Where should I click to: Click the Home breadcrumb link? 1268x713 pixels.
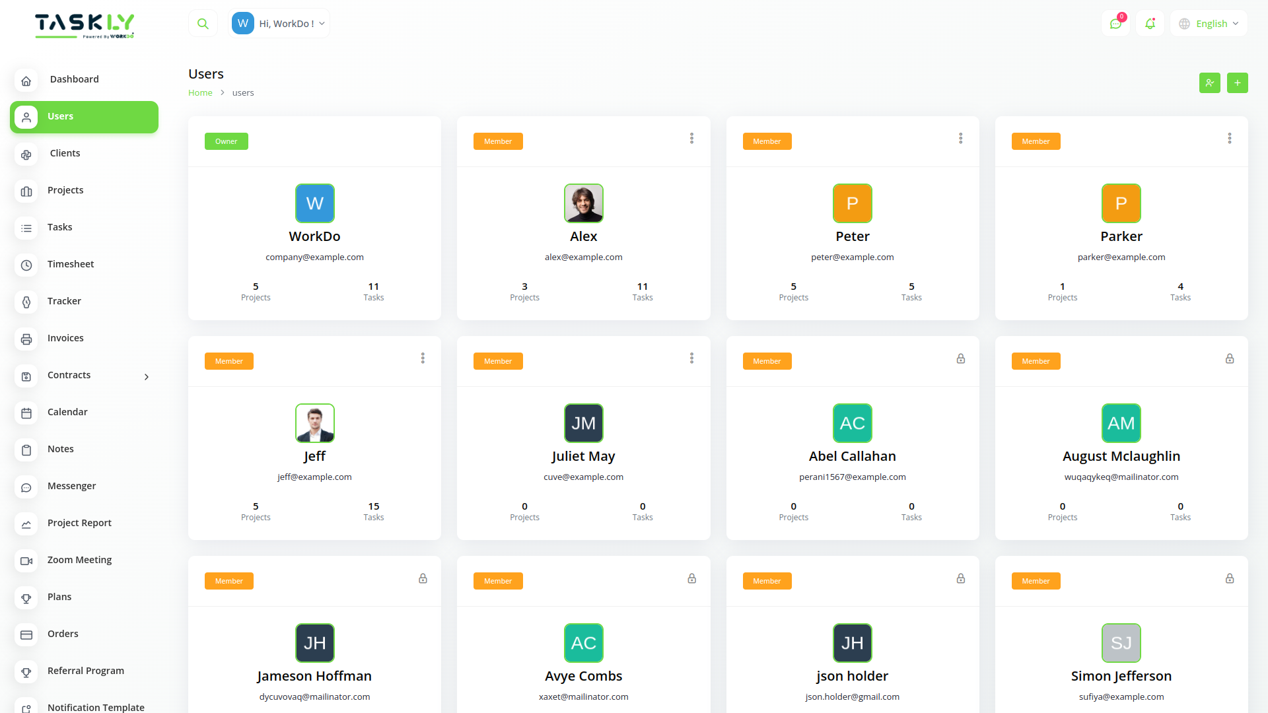point(200,93)
